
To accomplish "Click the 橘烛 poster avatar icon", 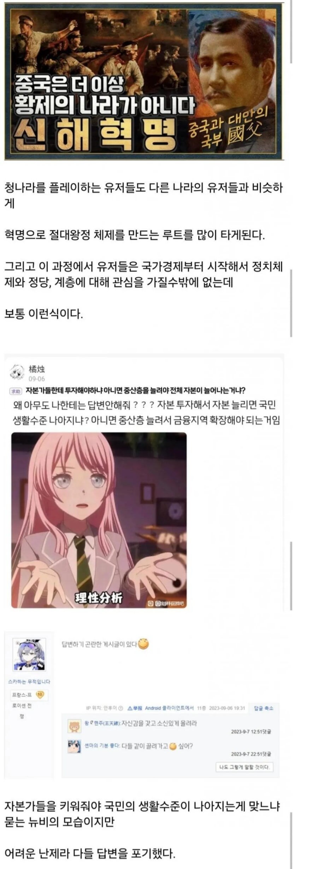I will pyautogui.click(x=17, y=372).
